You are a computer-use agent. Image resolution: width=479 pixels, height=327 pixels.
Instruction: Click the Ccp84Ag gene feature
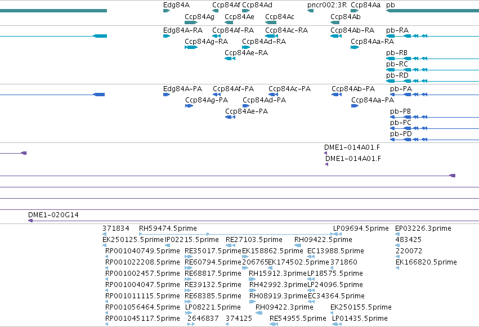point(191,23)
